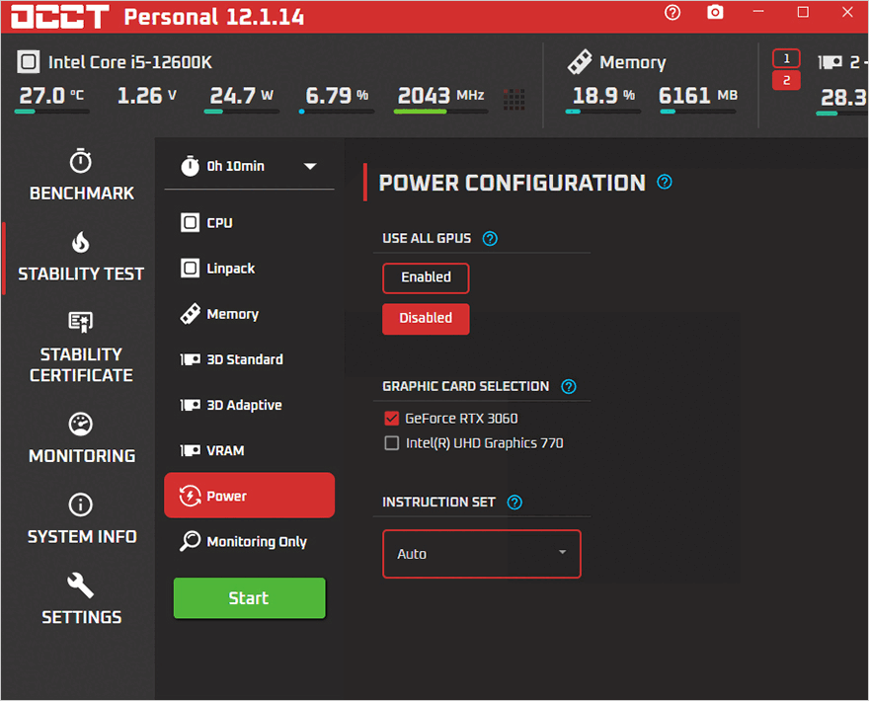869x701 pixels.
Task: Click the GeForce RTX 3060 label
Action: (x=462, y=419)
